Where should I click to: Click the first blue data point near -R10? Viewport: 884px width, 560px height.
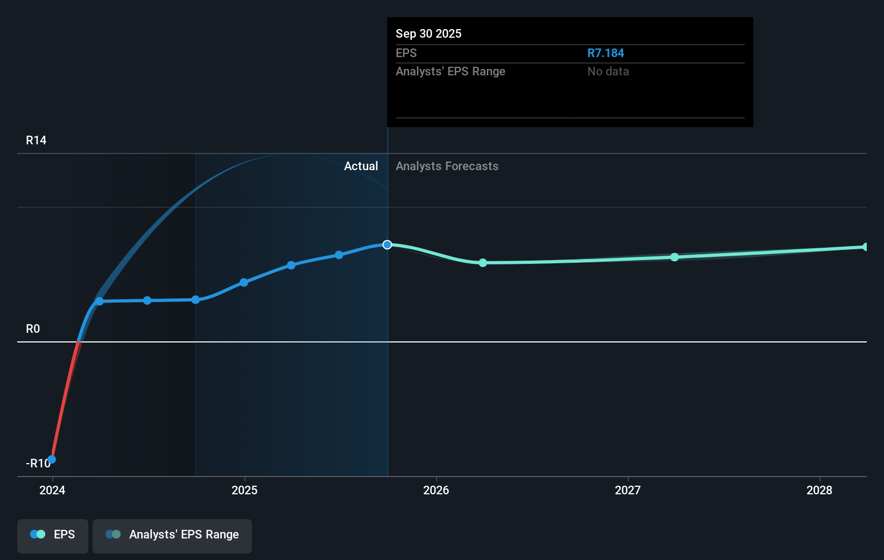51,459
